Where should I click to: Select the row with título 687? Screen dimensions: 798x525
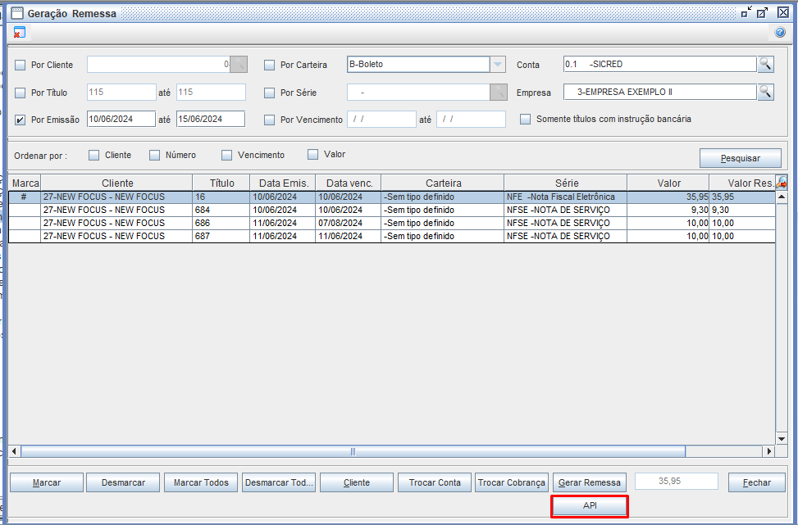392,237
